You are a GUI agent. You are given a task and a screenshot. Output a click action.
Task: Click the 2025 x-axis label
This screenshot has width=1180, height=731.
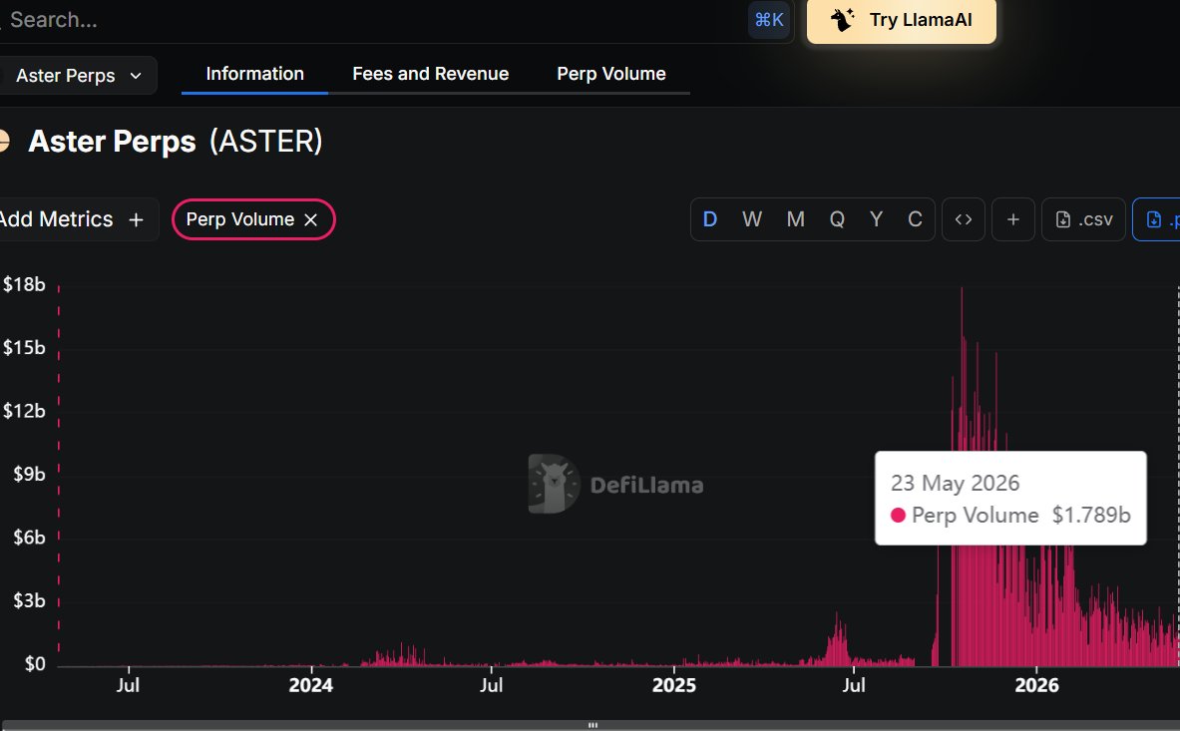pos(674,685)
